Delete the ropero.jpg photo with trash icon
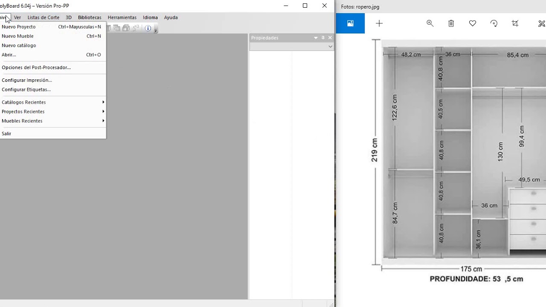 click(451, 23)
